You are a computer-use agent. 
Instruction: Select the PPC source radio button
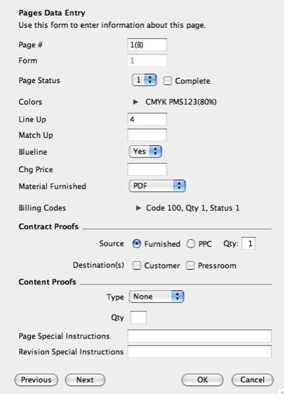pyautogui.click(x=191, y=244)
